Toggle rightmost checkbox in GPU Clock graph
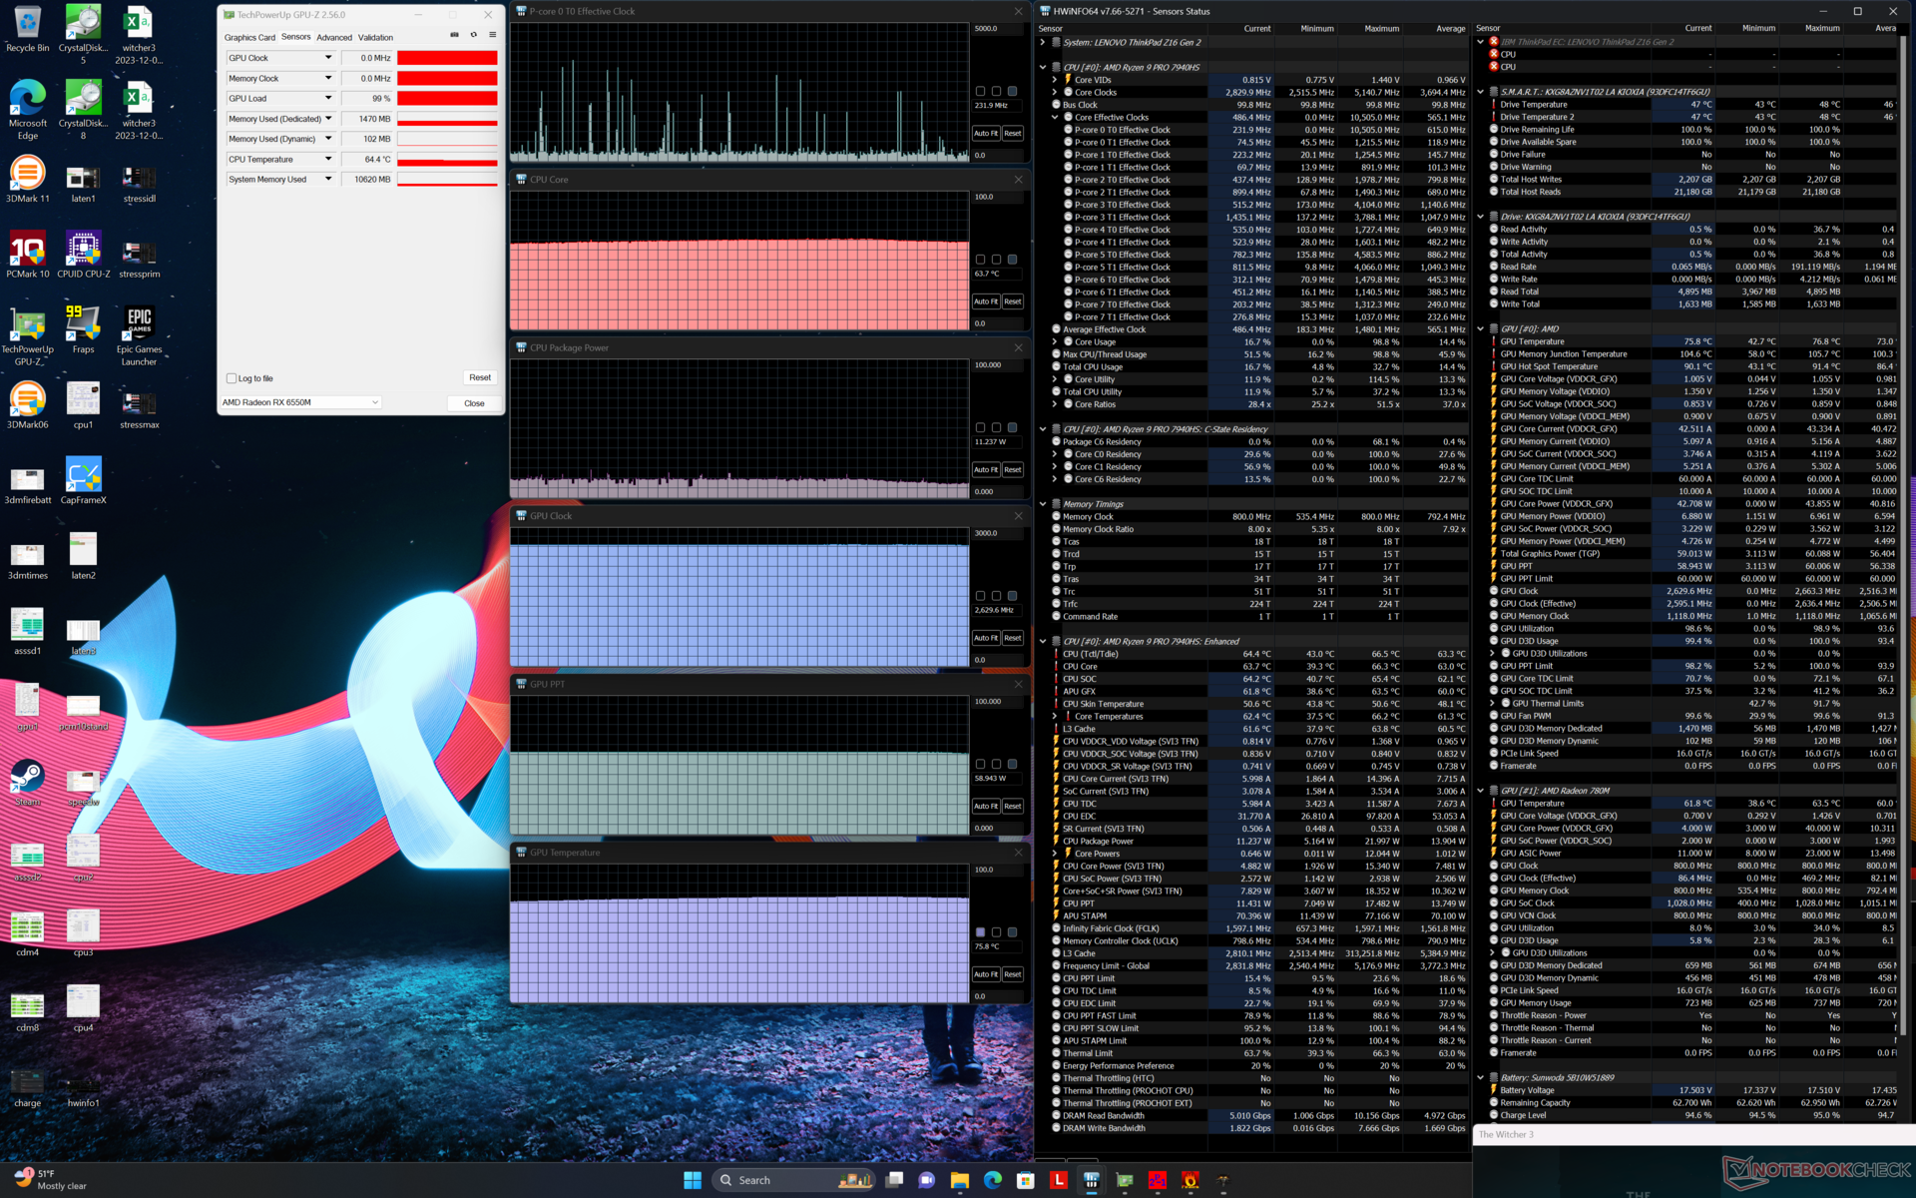Image resolution: width=1916 pixels, height=1198 pixels. pos(1012,596)
